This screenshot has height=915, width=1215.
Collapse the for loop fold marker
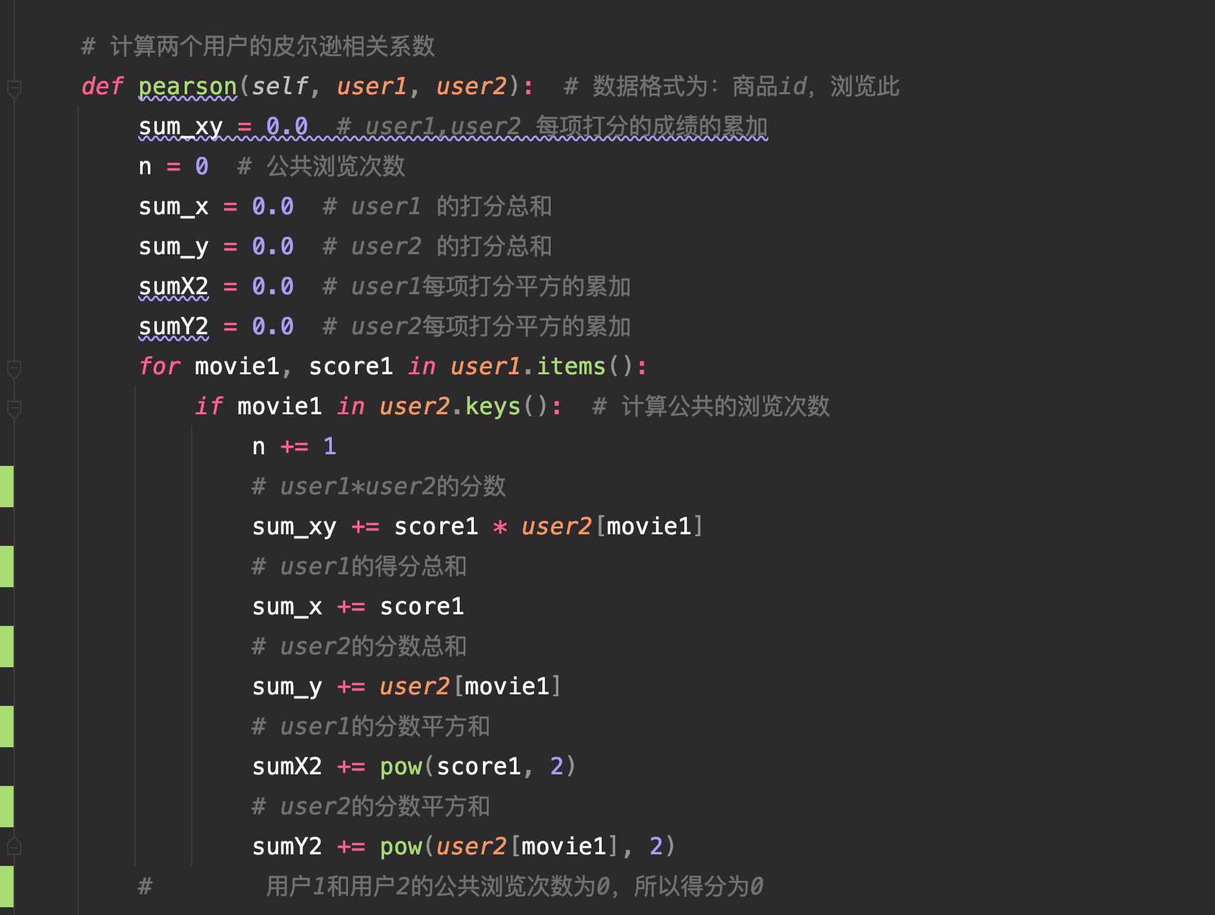click(14, 368)
